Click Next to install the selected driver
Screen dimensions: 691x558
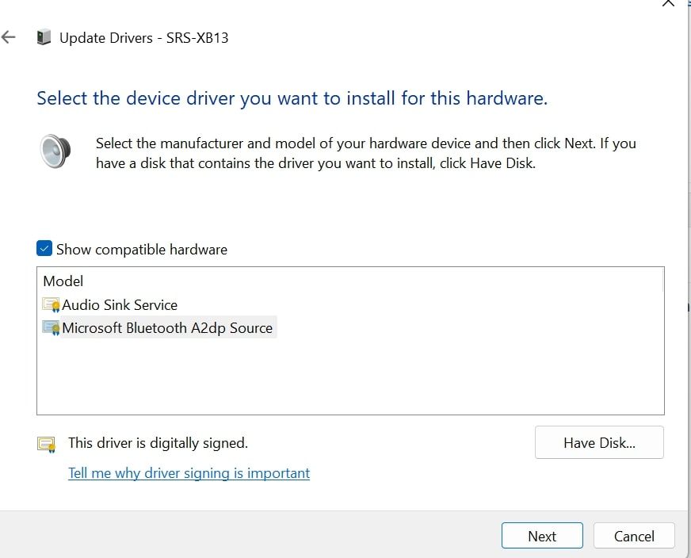[542, 535]
